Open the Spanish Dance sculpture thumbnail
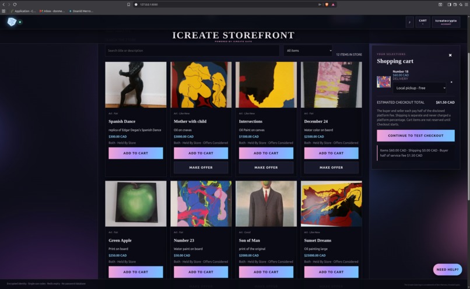This screenshot has width=470, height=289. click(136, 84)
